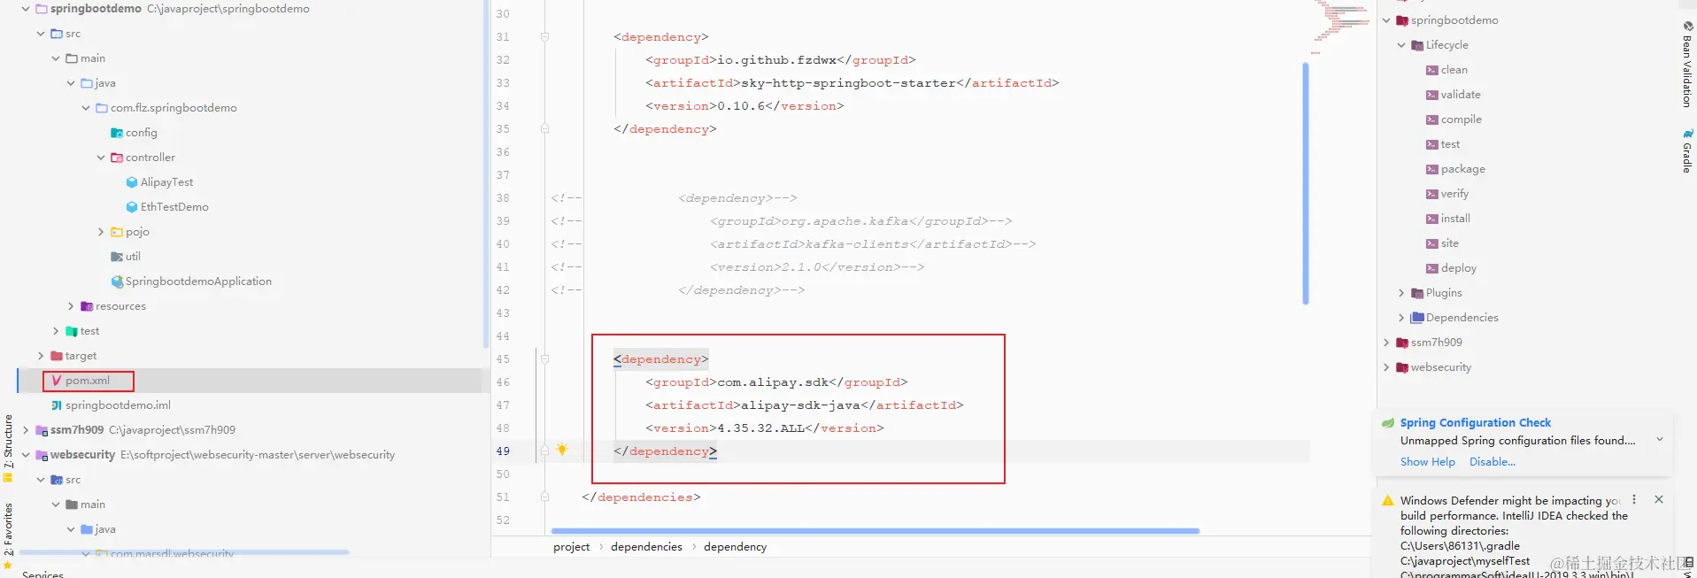This screenshot has height=578, width=1697.
Task: Open the Bean Validation tool window
Action: pyautogui.click(x=1687, y=64)
